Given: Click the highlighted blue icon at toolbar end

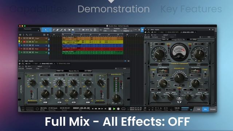Looking at the screenshot, I should tap(142, 30).
